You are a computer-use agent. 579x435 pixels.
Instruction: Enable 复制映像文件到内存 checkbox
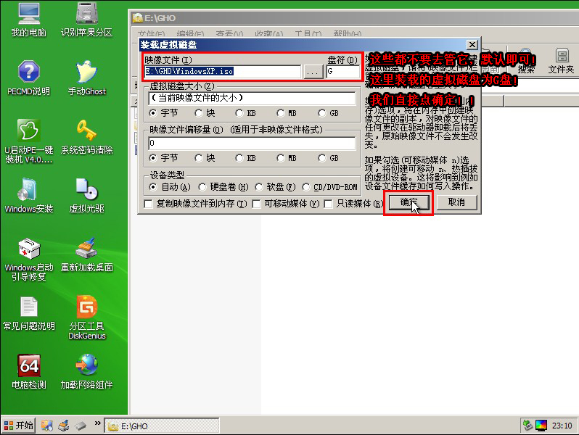click(x=149, y=204)
